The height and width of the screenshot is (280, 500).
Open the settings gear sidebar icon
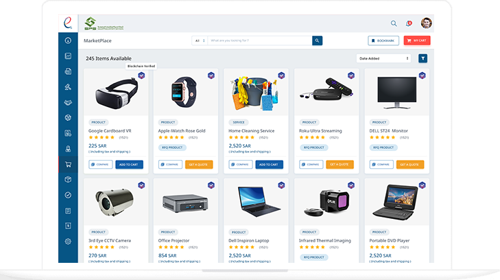pos(68,242)
